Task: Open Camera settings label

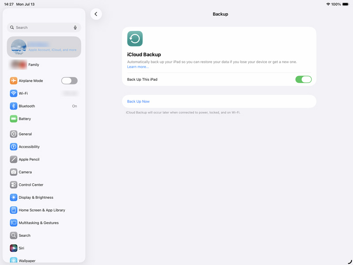Action: pyautogui.click(x=25, y=172)
